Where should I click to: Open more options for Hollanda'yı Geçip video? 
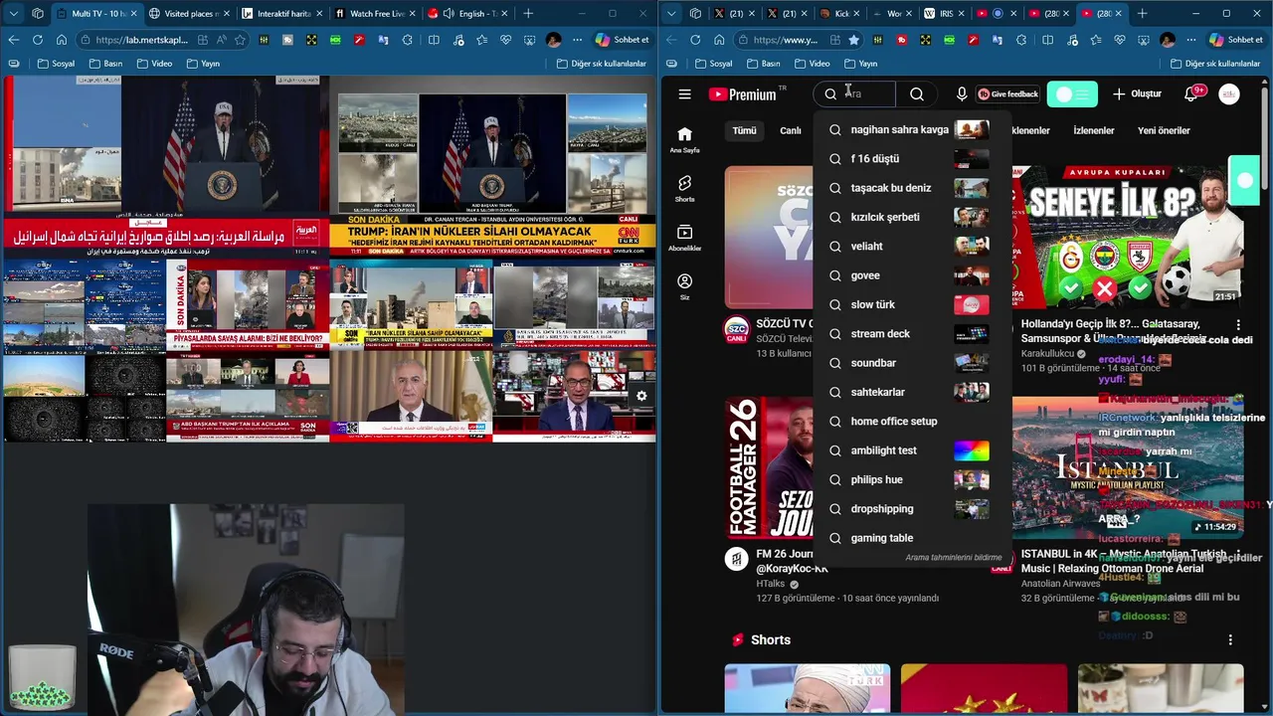[x=1238, y=325]
